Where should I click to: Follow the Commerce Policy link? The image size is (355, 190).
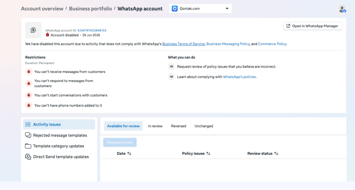point(272,44)
